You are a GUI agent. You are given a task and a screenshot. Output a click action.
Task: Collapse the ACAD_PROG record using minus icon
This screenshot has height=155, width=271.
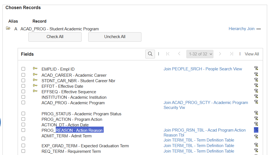[259, 29]
